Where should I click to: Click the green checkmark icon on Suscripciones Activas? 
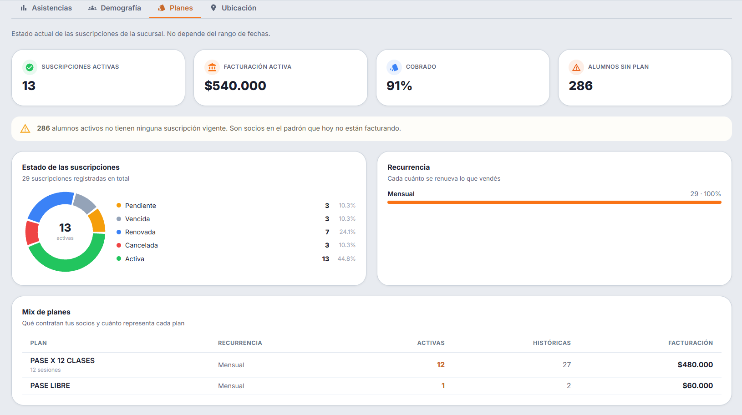(x=30, y=67)
